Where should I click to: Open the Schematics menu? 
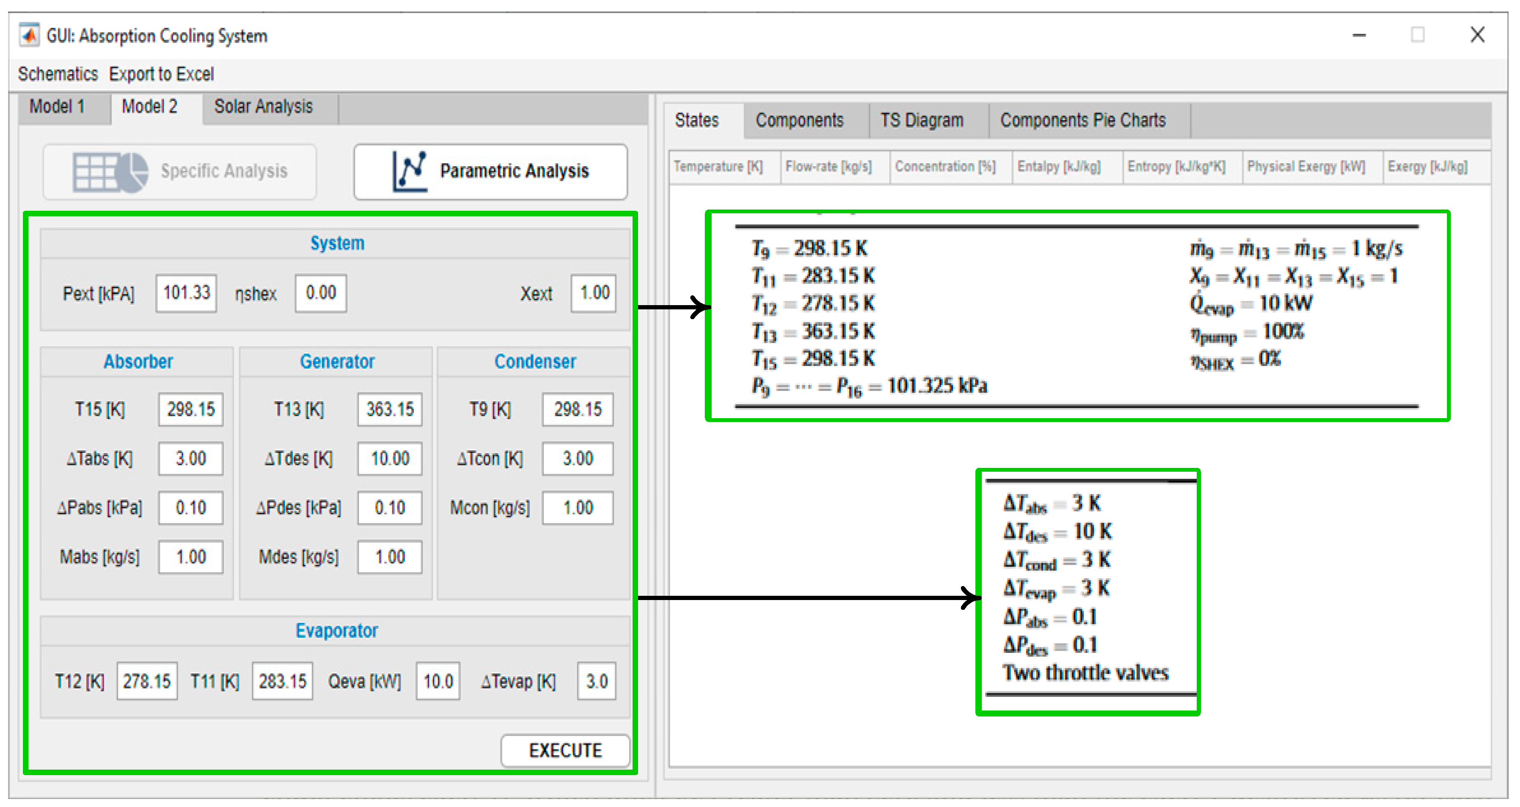57,74
